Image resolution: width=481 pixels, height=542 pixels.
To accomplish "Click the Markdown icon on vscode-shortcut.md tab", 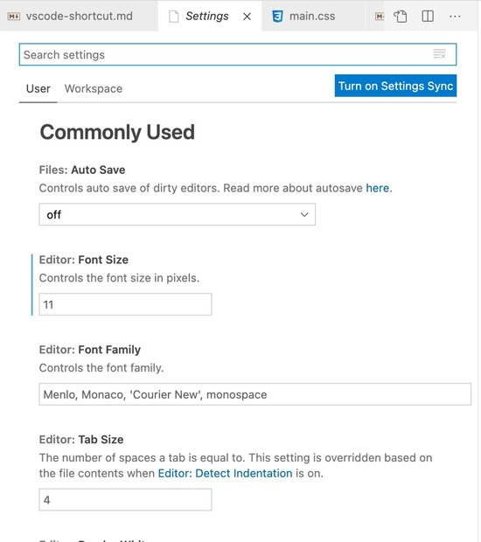I will tap(14, 17).
